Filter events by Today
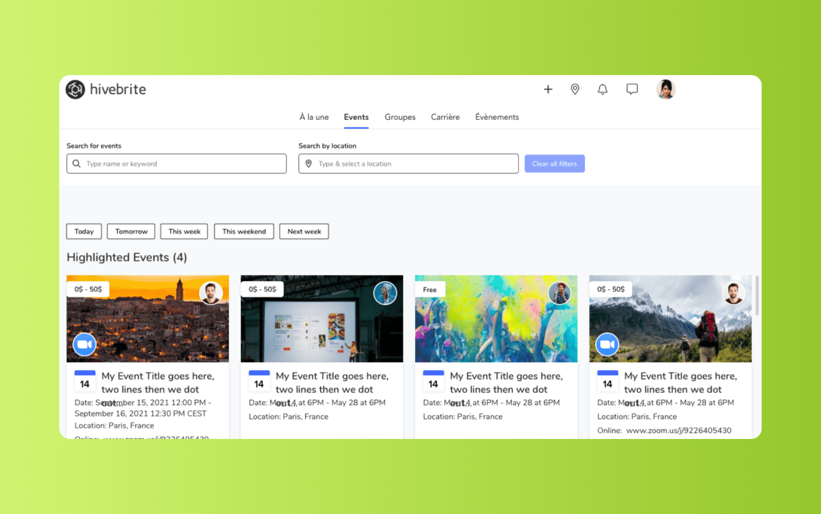The height and width of the screenshot is (514, 821). click(84, 231)
